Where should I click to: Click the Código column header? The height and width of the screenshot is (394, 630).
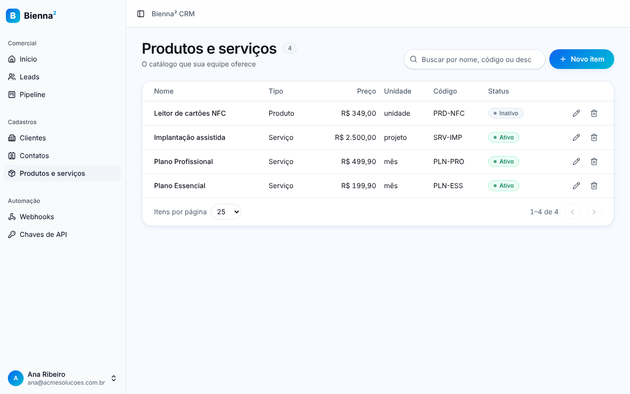[x=445, y=91]
